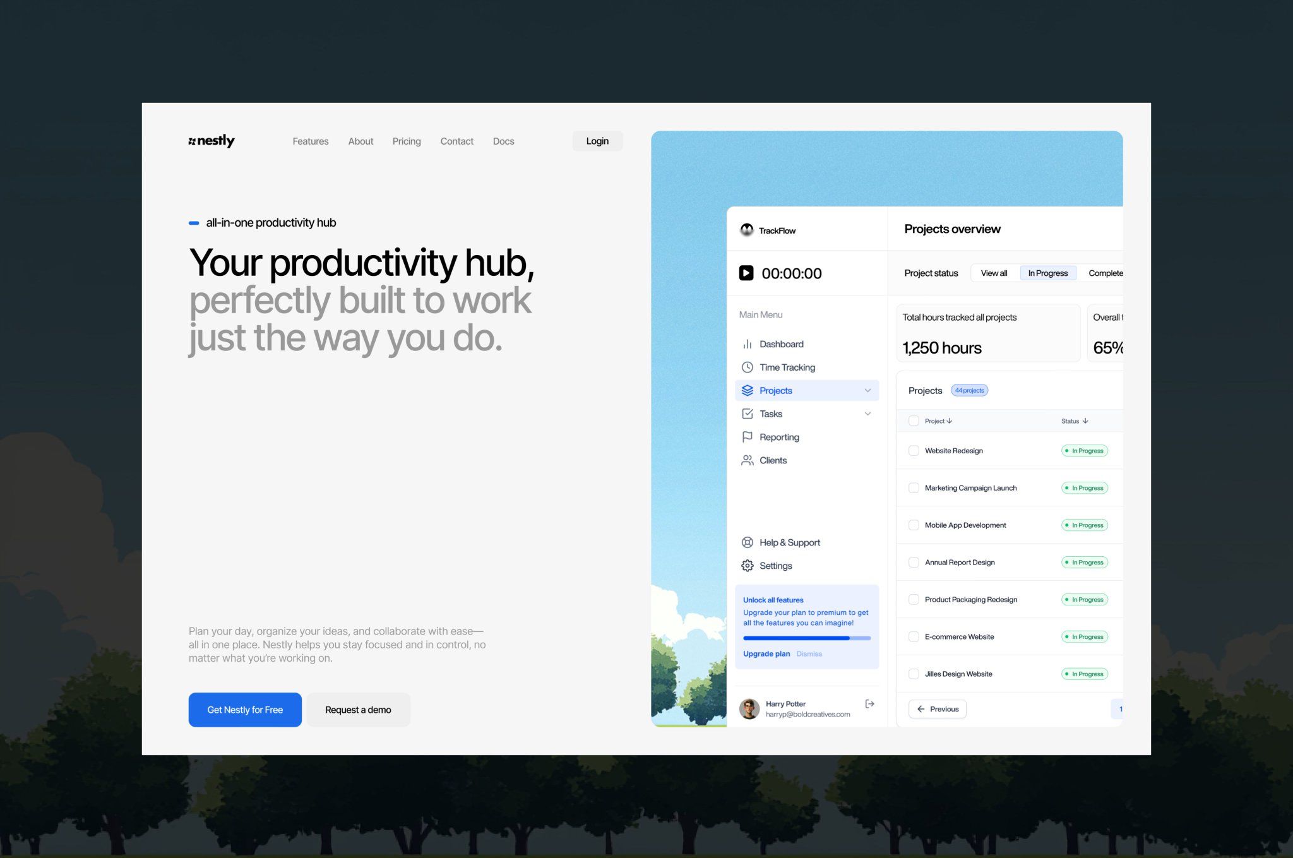Click the Help & Support lifebuoy icon
Image resolution: width=1293 pixels, height=858 pixels.
pyautogui.click(x=747, y=542)
